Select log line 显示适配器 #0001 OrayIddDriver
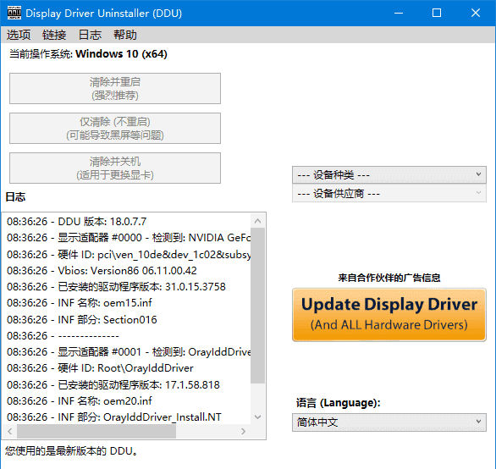This screenshot has width=496, height=469. tap(129, 352)
